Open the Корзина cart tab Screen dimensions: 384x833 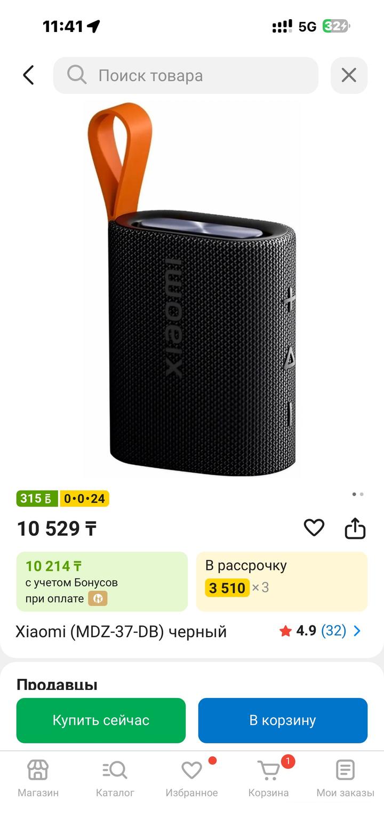coord(268,779)
